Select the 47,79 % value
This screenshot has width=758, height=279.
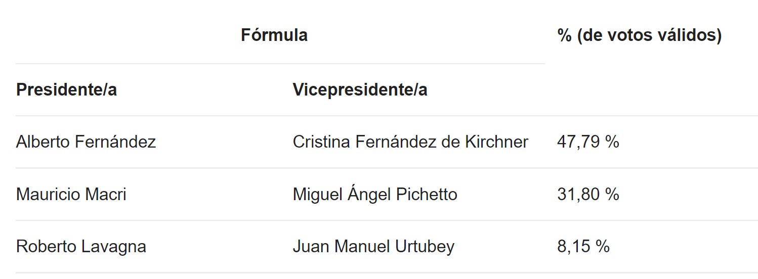coord(588,142)
